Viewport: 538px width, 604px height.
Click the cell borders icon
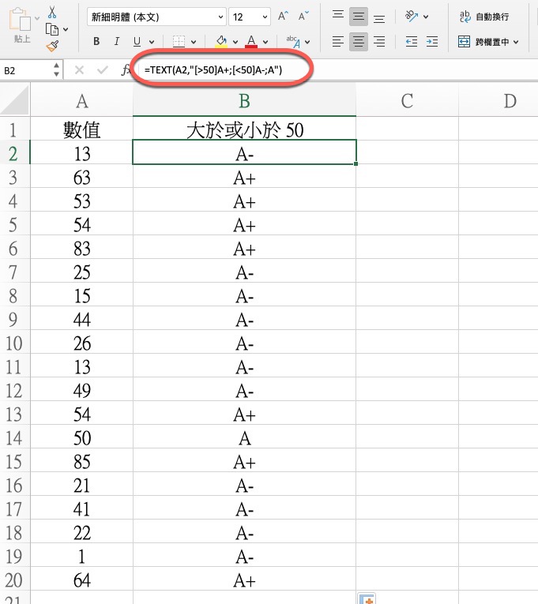pyautogui.click(x=179, y=41)
